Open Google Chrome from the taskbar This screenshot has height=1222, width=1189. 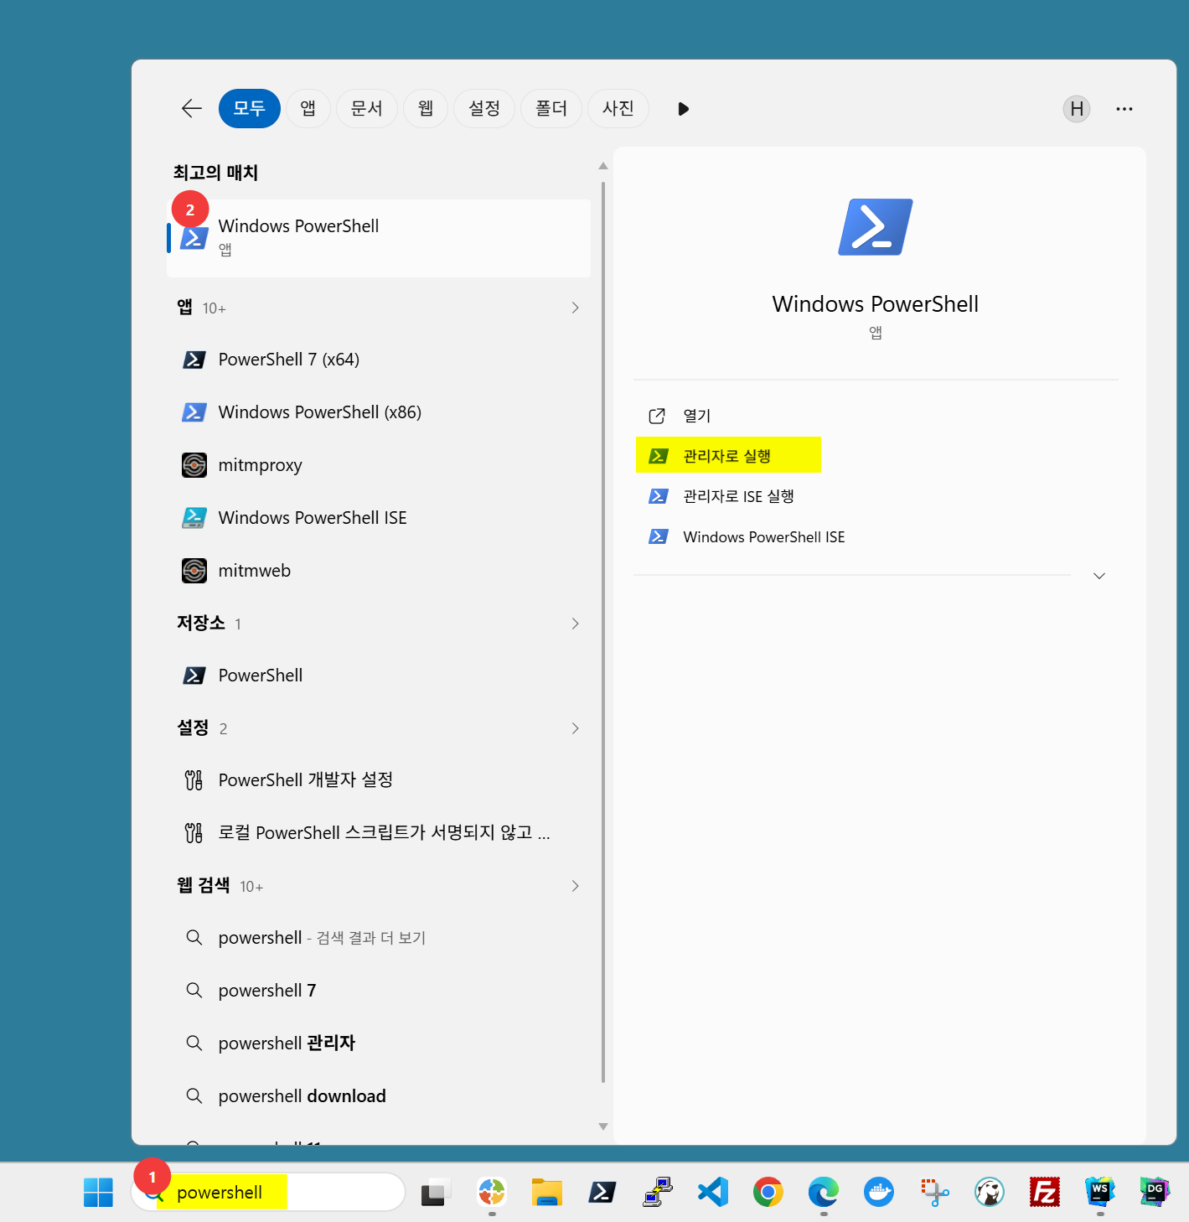(x=768, y=1192)
